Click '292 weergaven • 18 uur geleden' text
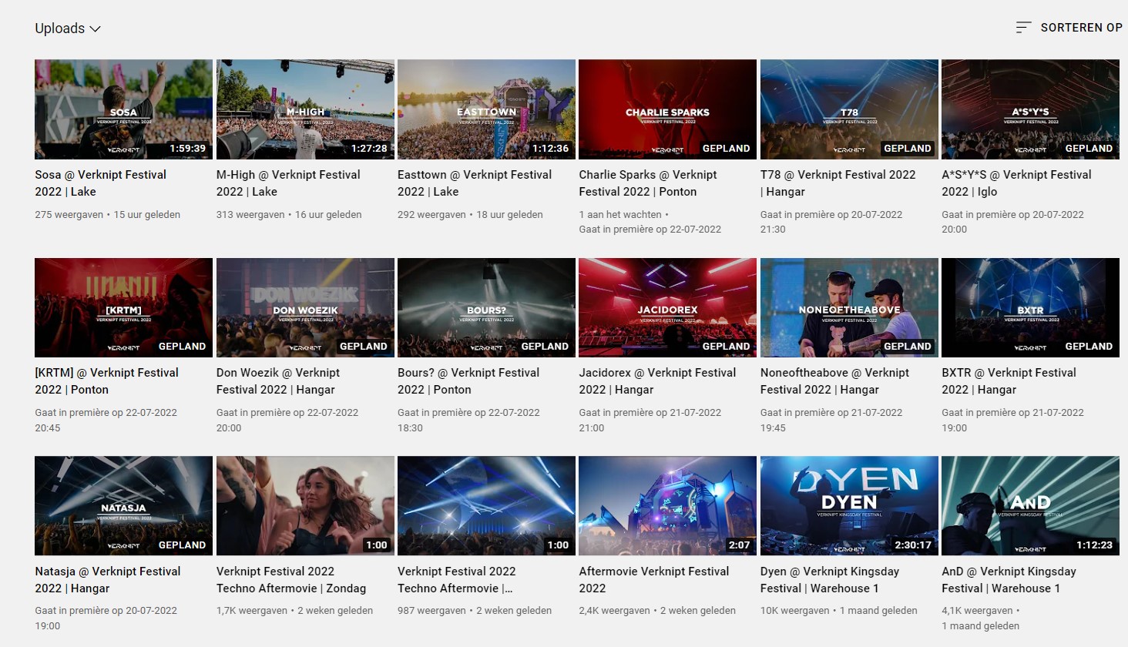The width and height of the screenshot is (1128, 647). (x=470, y=215)
